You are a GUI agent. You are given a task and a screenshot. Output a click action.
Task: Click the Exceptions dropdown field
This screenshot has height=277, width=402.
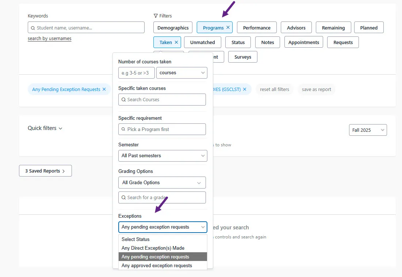coord(162,227)
